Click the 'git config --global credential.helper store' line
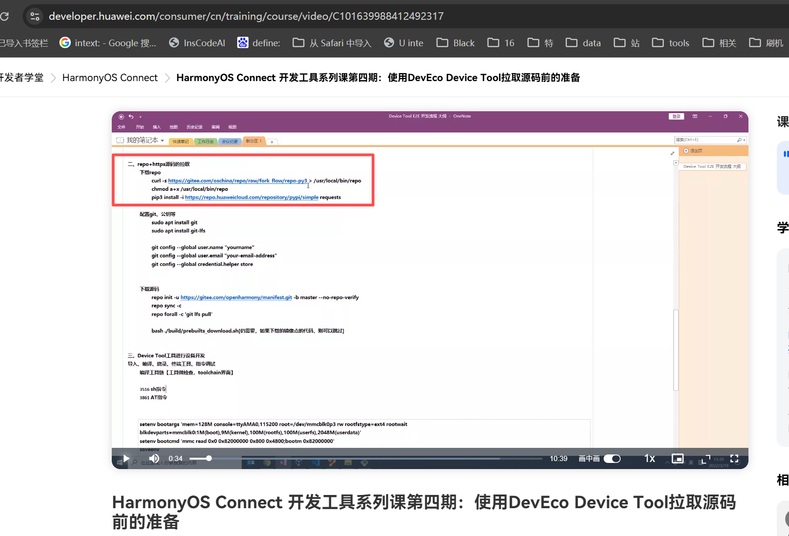The image size is (789, 536). pos(202,264)
